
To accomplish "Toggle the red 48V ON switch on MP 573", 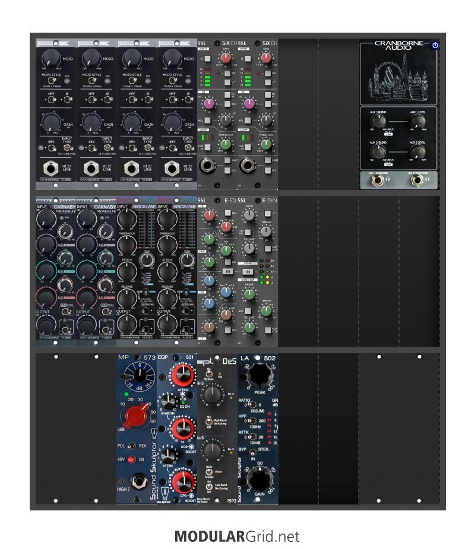I will click(131, 459).
